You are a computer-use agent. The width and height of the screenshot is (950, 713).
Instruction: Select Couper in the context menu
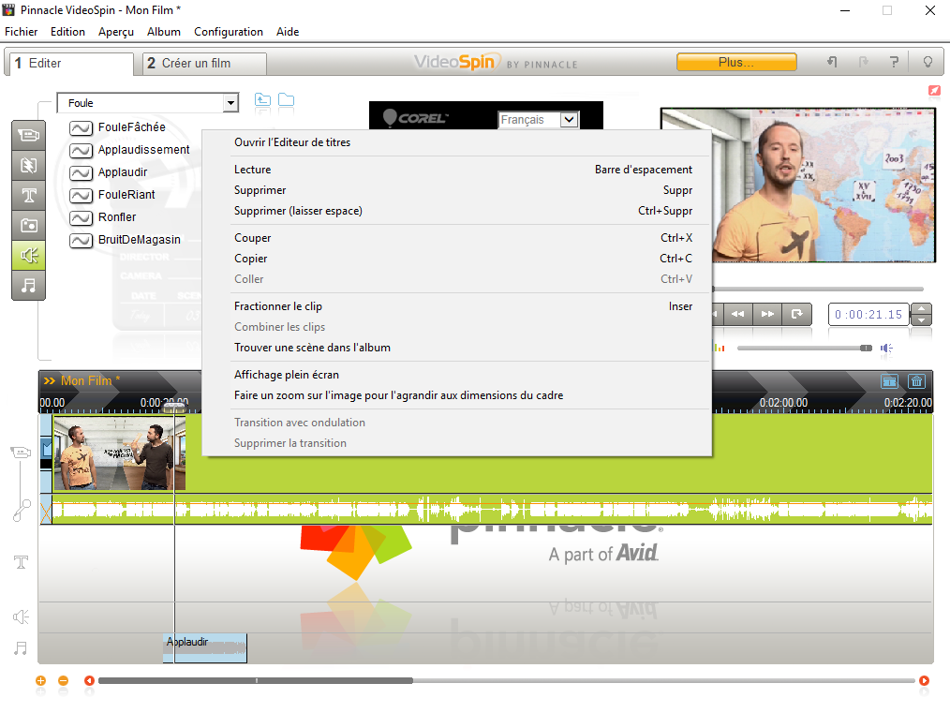tap(456, 238)
